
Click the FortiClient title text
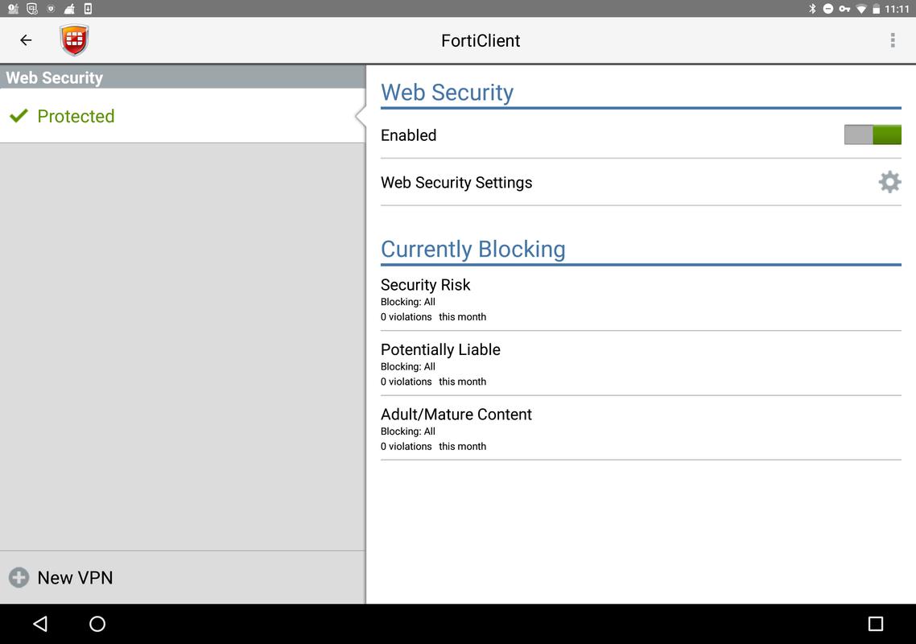pos(481,40)
